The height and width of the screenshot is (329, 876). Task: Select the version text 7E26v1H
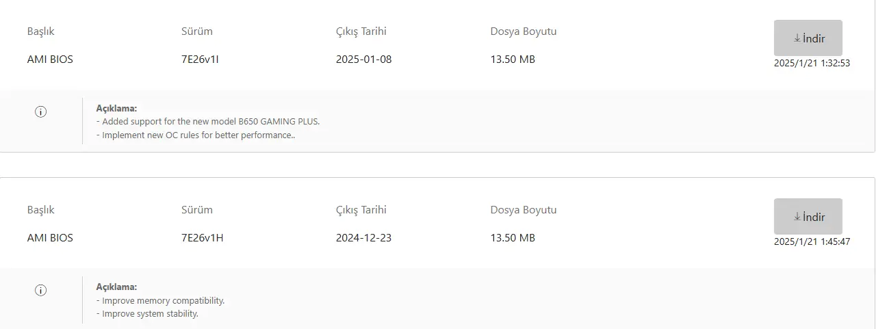203,238
